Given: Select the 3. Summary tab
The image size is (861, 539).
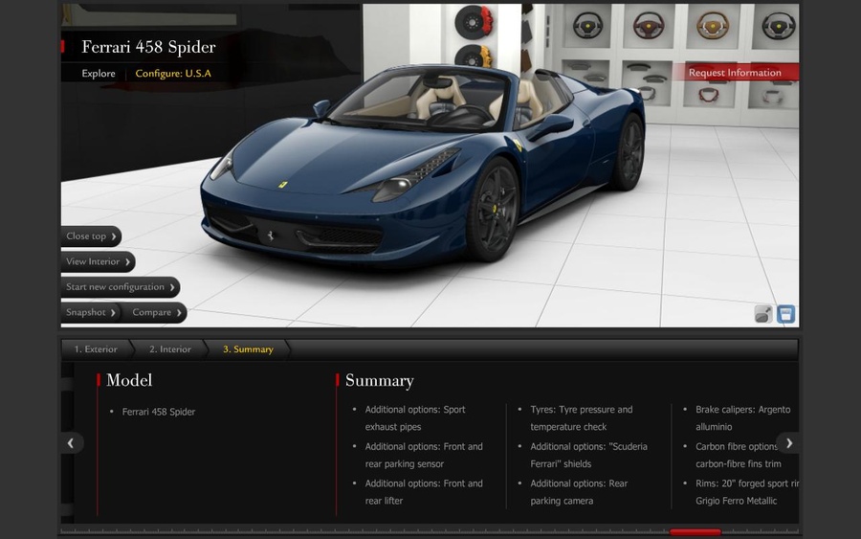Looking at the screenshot, I should 248,349.
